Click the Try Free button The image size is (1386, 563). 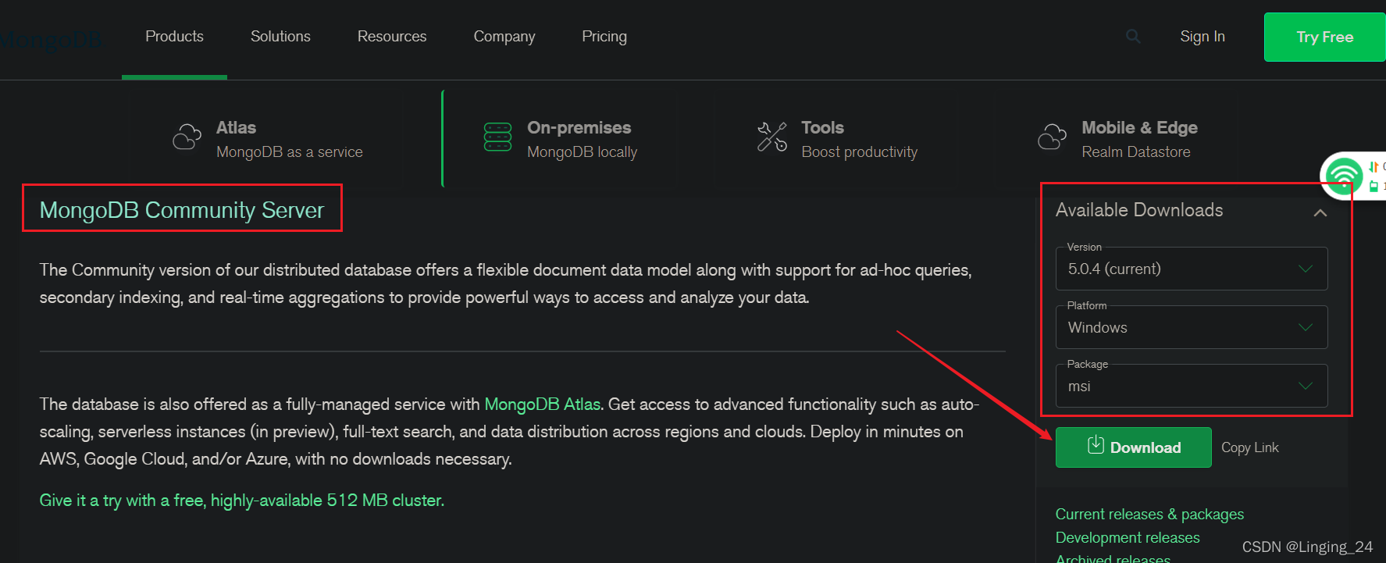tap(1324, 37)
